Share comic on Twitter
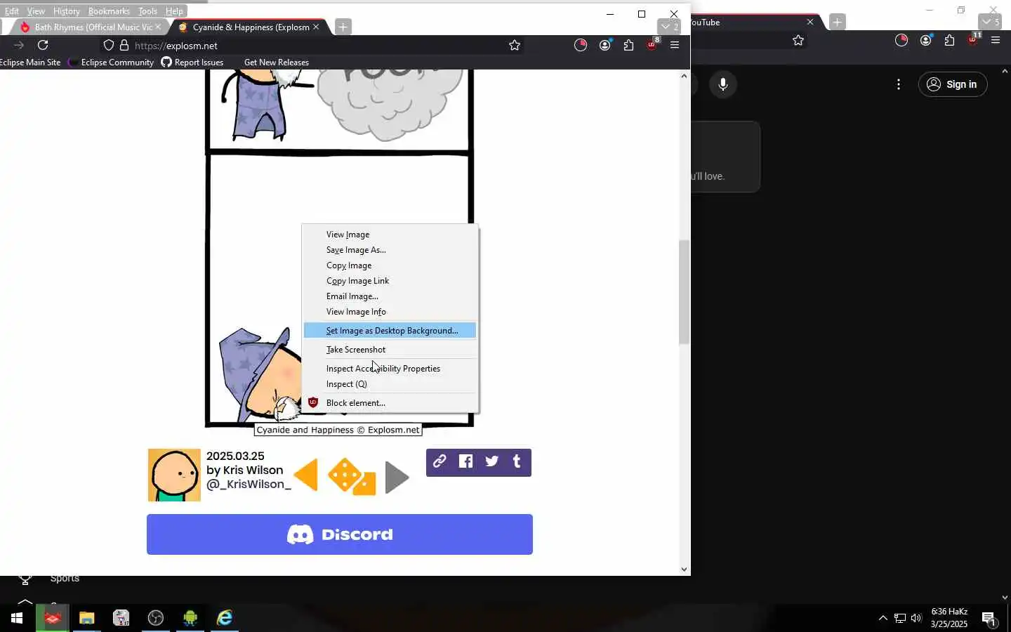Viewport: 1011px width, 632px height. (491, 461)
